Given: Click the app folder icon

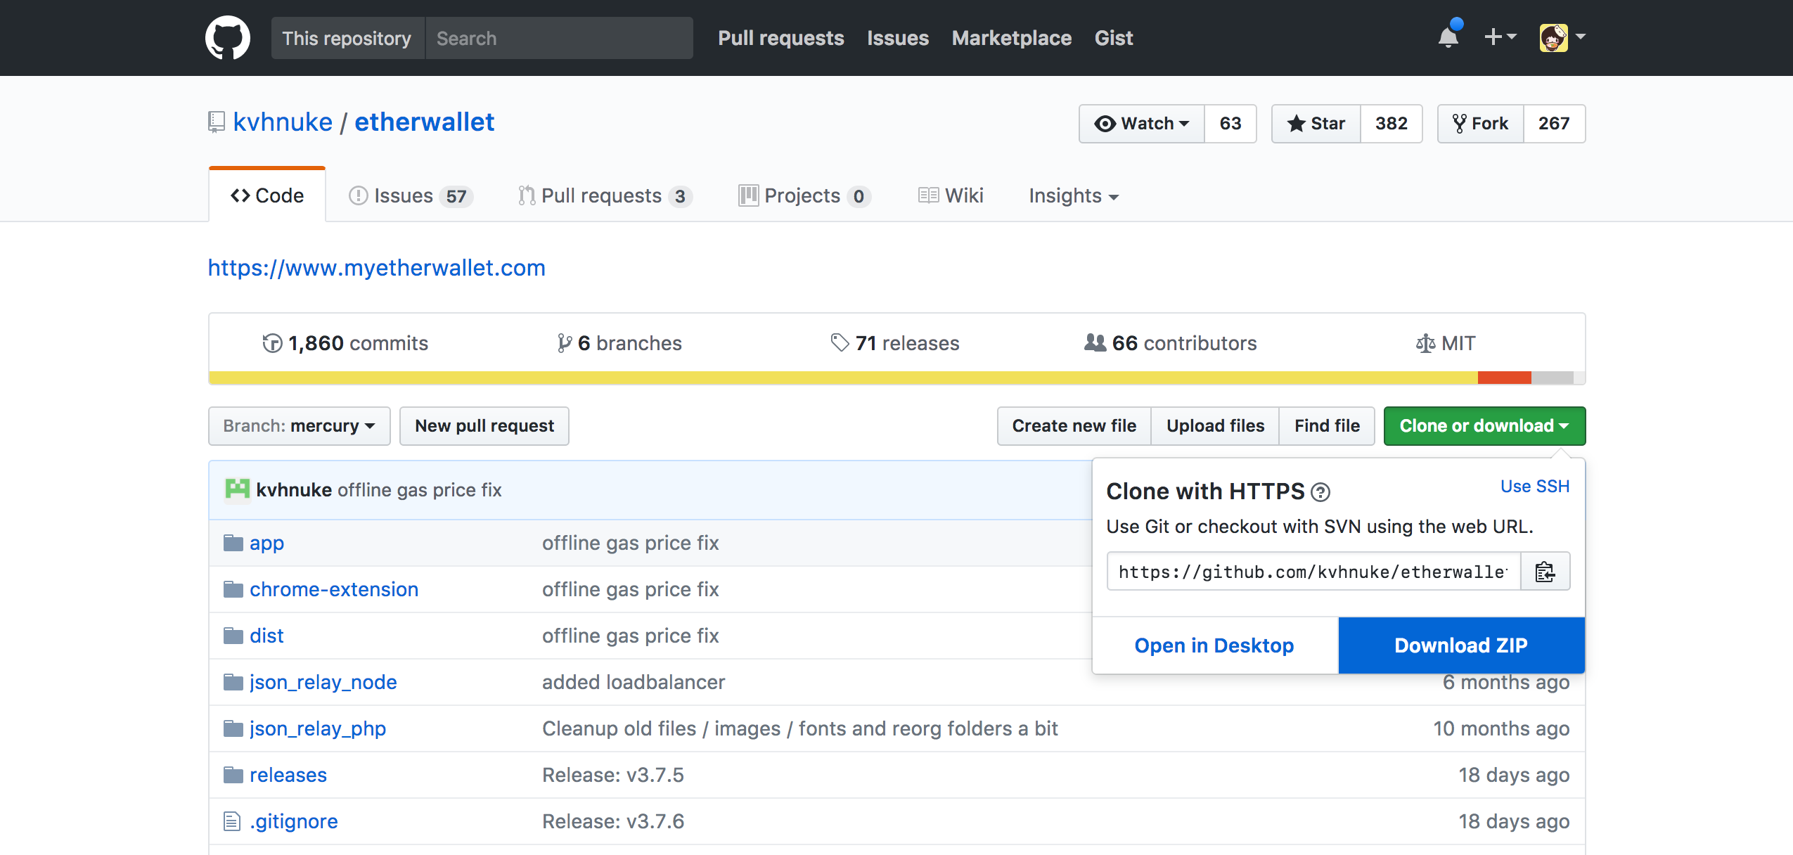Looking at the screenshot, I should coord(233,543).
